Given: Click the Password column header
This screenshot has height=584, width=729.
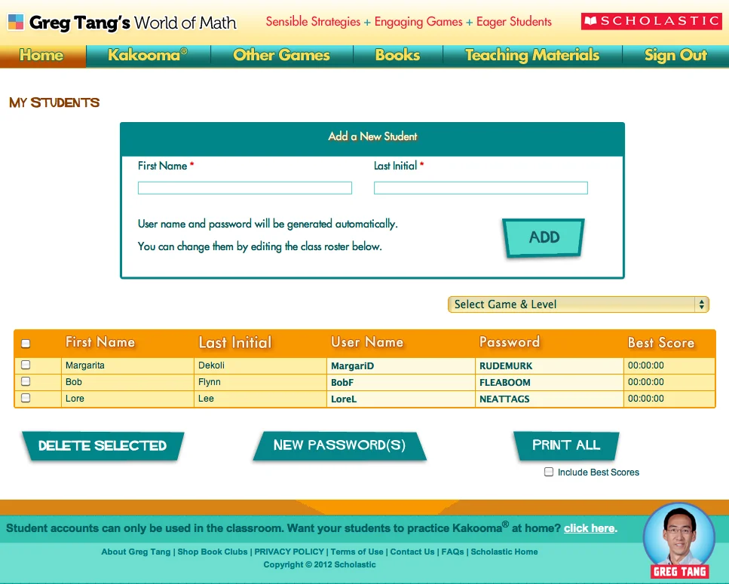Looking at the screenshot, I should click(509, 342).
